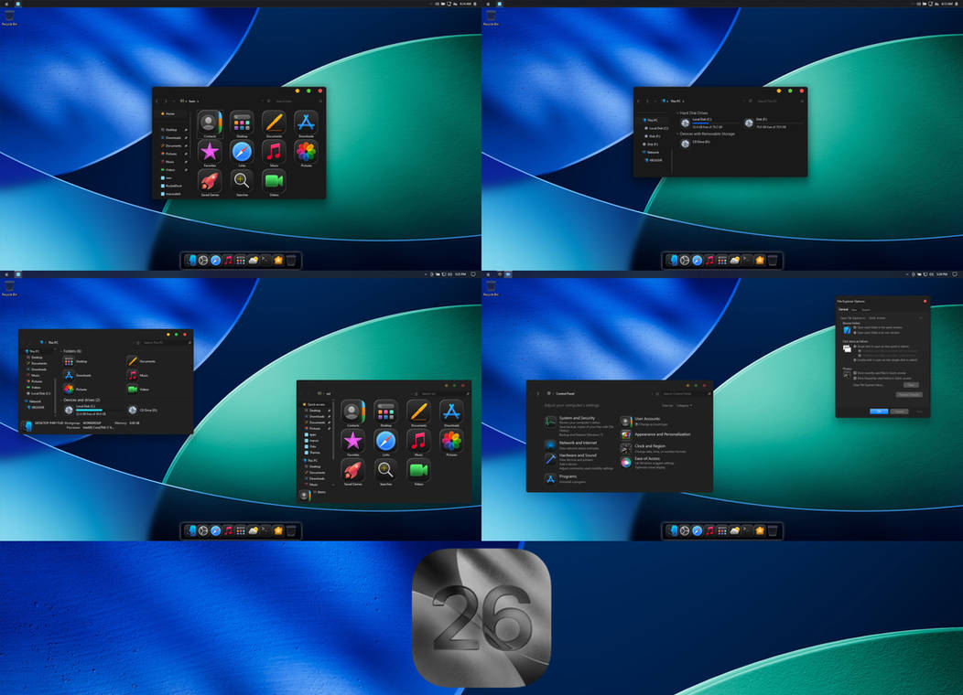Open Videos camera icon in Home window
Image resolution: width=963 pixels, height=695 pixels.
(274, 180)
